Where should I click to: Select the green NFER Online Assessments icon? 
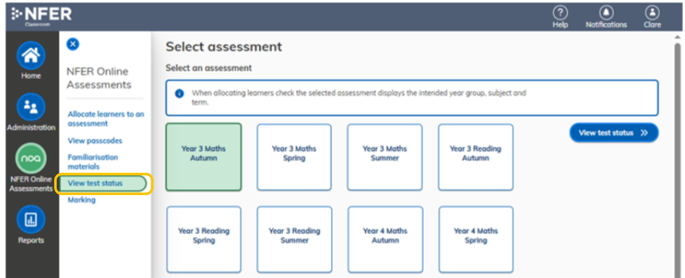tap(31, 159)
